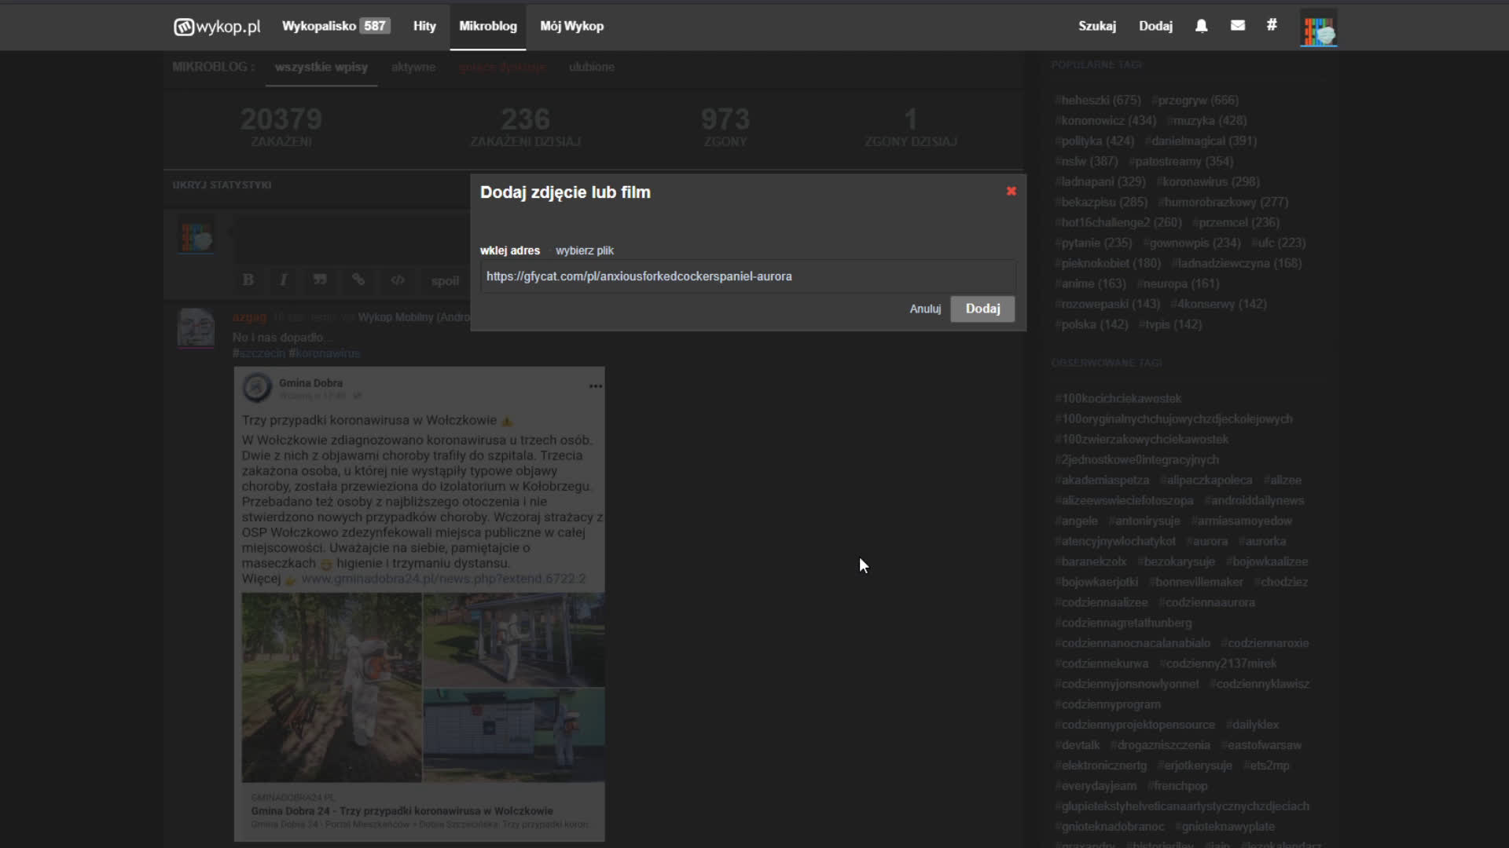Click the #devtalk followed tag
The image size is (1509, 848).
(1077, 746)
